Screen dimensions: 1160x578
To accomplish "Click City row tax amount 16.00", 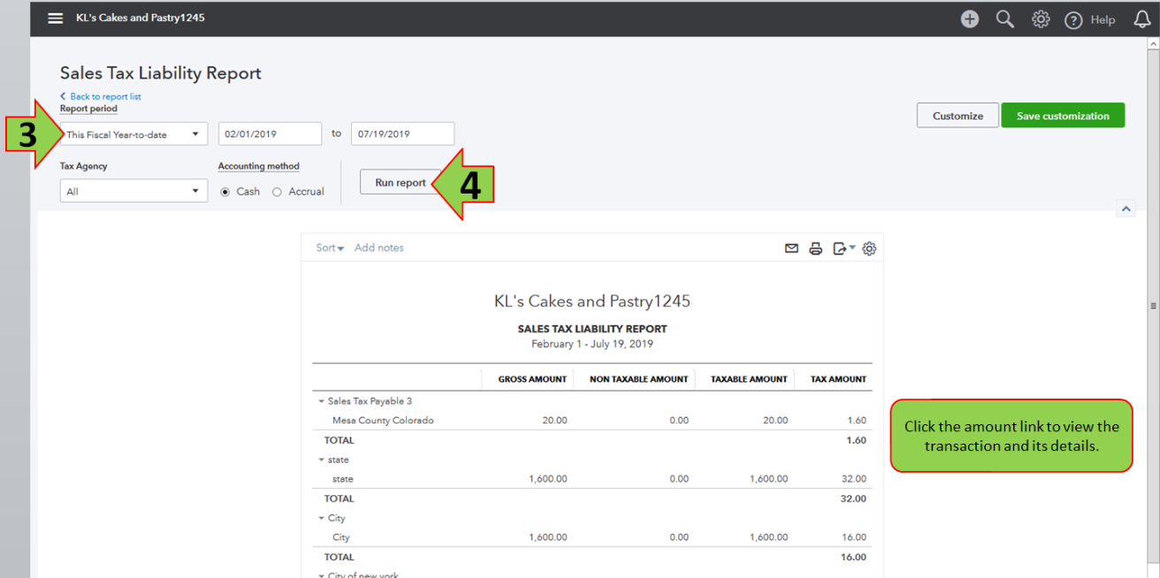I will 853,537.
